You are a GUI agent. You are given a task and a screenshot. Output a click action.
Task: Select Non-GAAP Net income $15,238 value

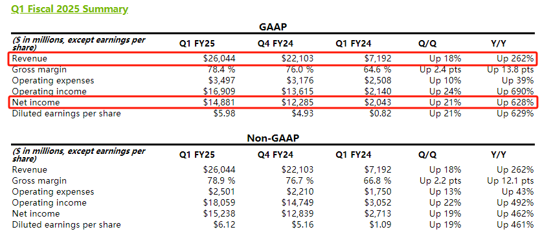tap(219, 213)
